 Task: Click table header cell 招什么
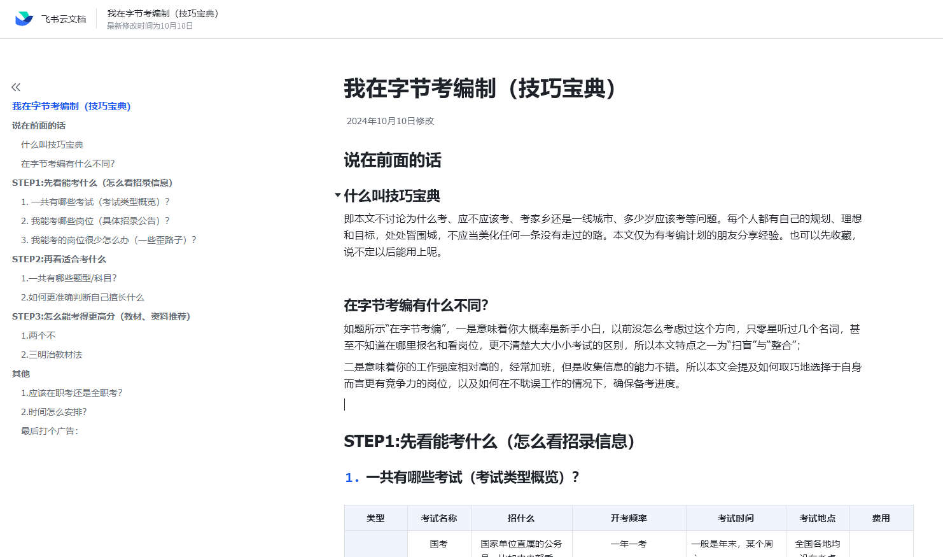[x=521, y=518]
